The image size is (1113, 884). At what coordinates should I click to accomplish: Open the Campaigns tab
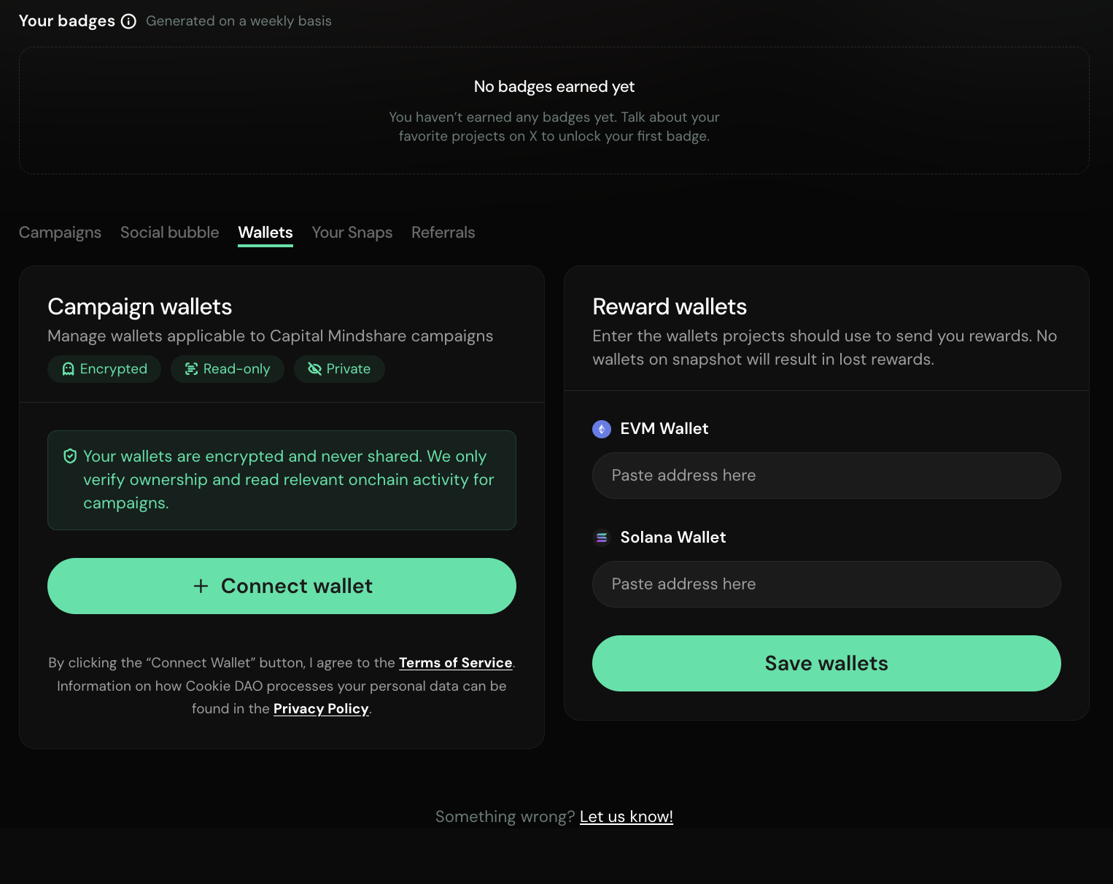pyautogui.click(x=60, y=233)
